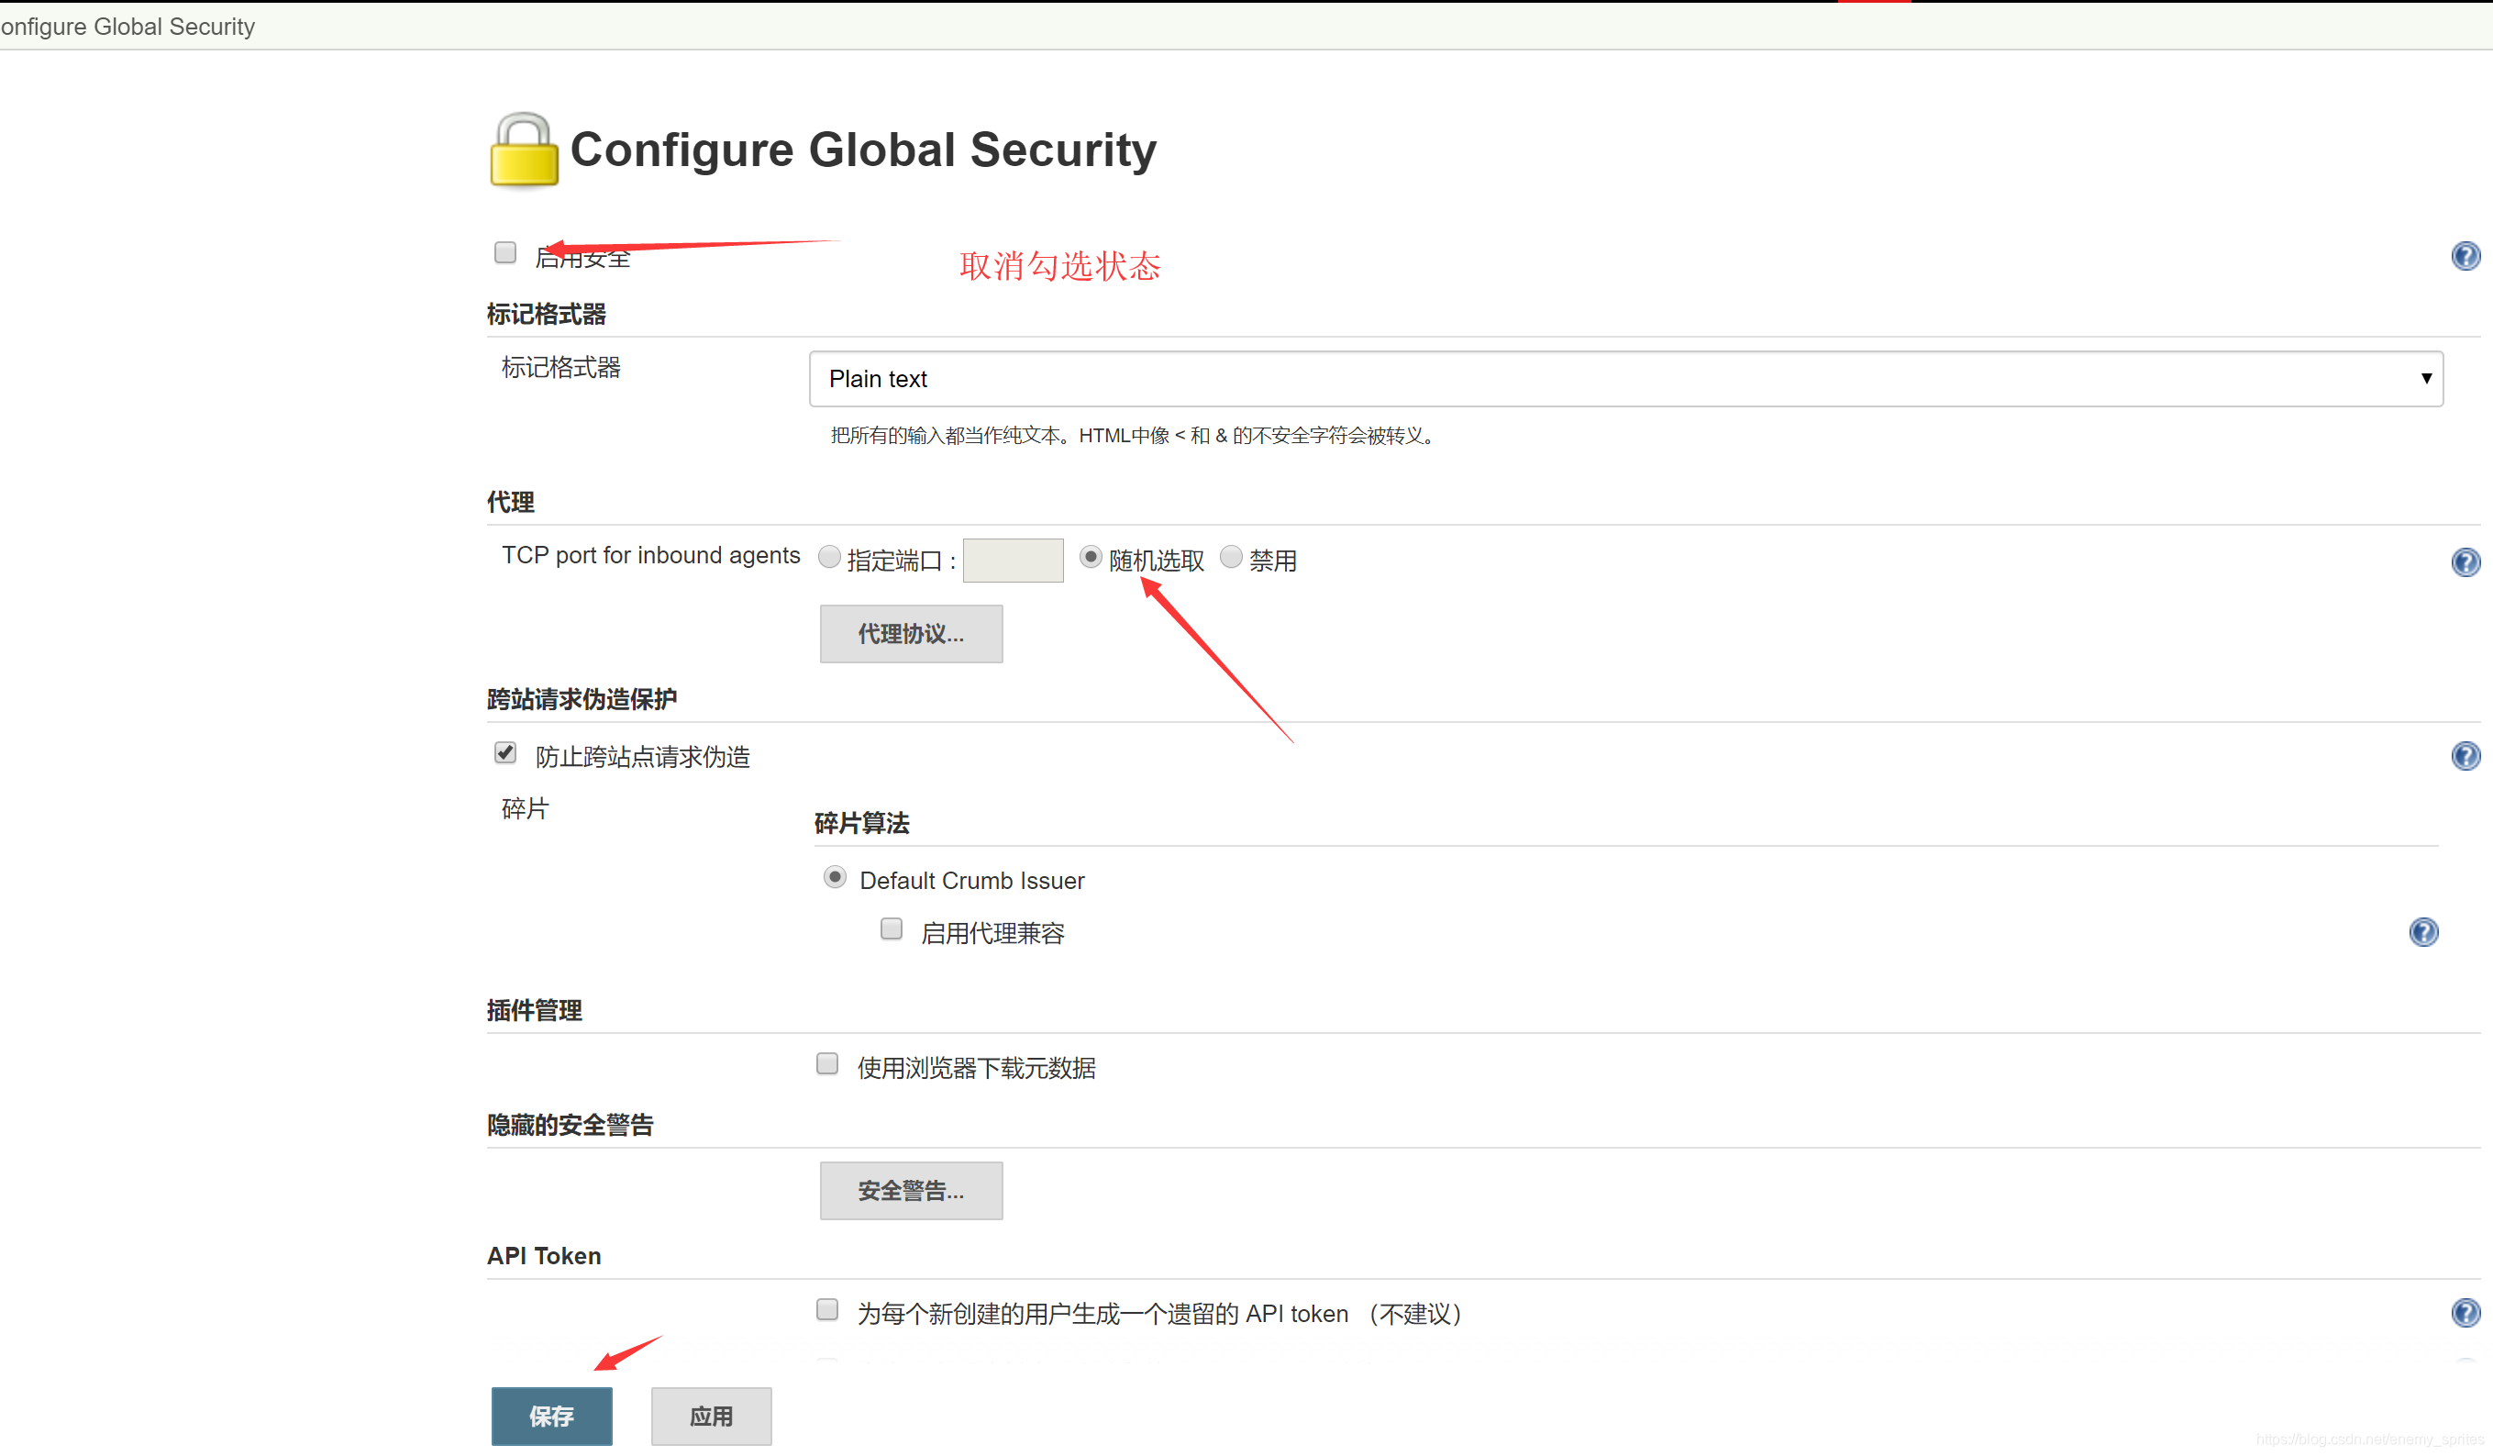
Task: Choose Default Crumb Issuer radio
Action: pos(834,878)
